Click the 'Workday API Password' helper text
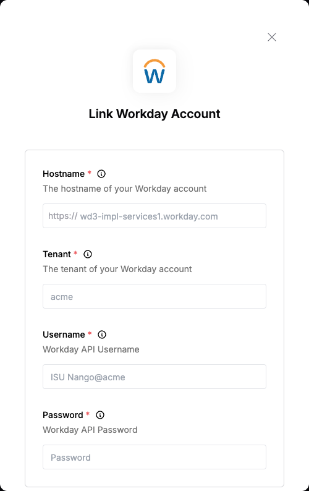The width and height of the screenshot is (309, 491). coord(90,430)
